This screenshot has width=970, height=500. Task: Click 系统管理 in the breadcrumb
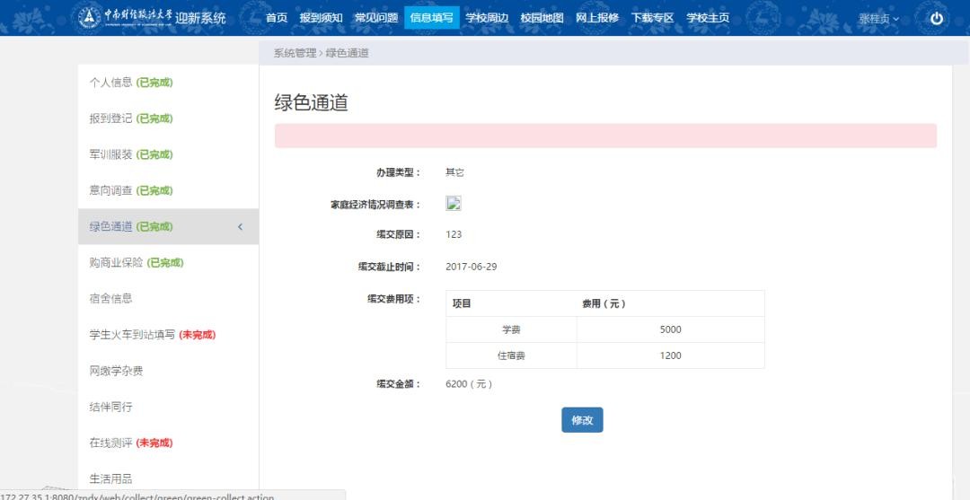pyautogui.click(x=295, y=53)
